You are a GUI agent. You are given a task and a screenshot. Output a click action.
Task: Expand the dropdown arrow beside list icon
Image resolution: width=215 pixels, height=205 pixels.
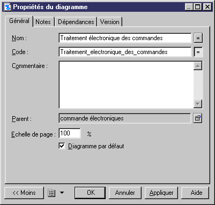(x=62, y=193)
